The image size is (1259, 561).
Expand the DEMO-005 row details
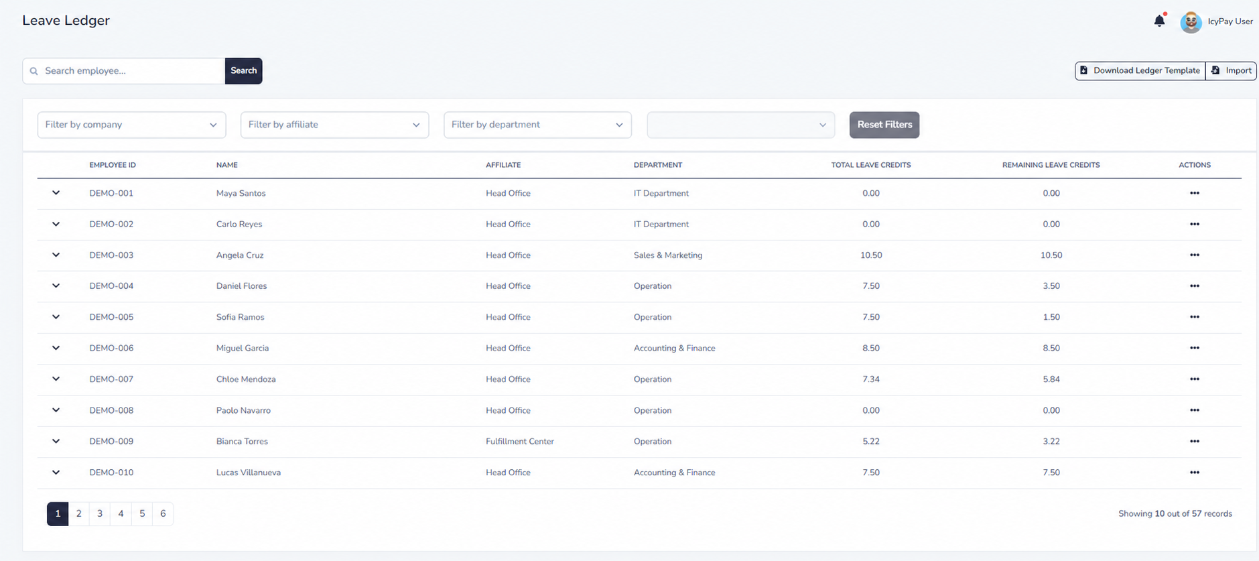(x=56, y=317)
